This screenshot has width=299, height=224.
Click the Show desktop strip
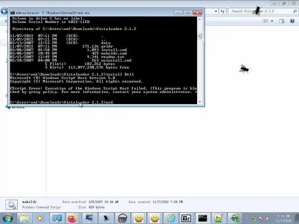[x=297, y=218]
